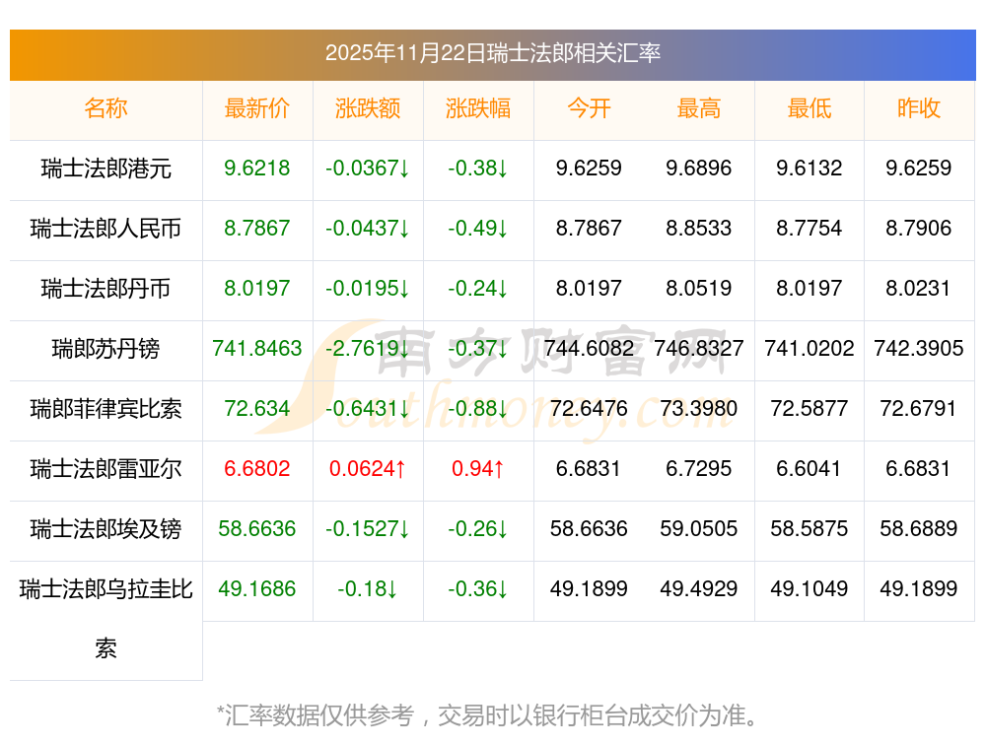Click the high value 8.0519

699,289
